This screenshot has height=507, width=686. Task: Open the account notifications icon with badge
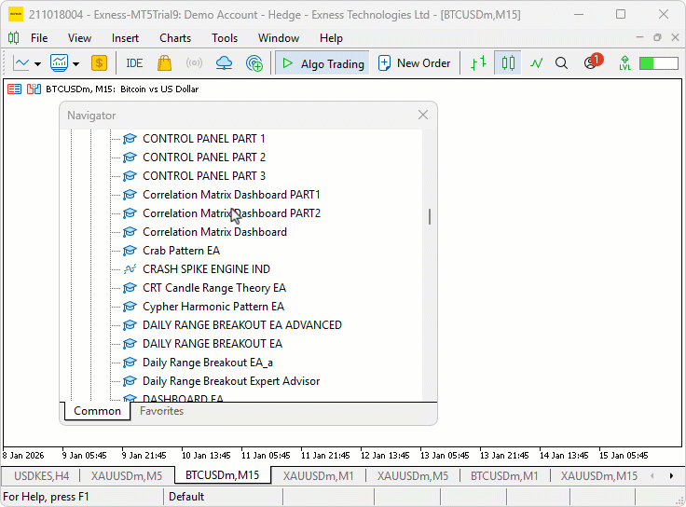(x=593, y=62)
